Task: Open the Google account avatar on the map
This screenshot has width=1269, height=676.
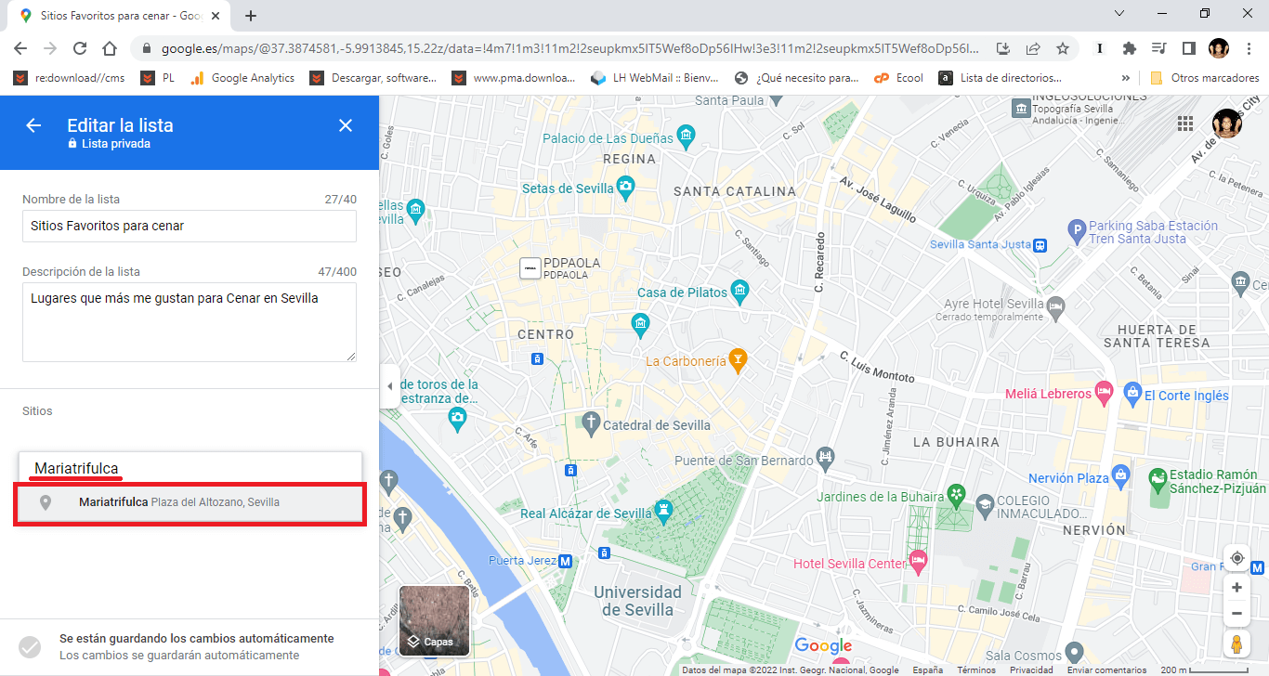Action: tap(1227, 123)
